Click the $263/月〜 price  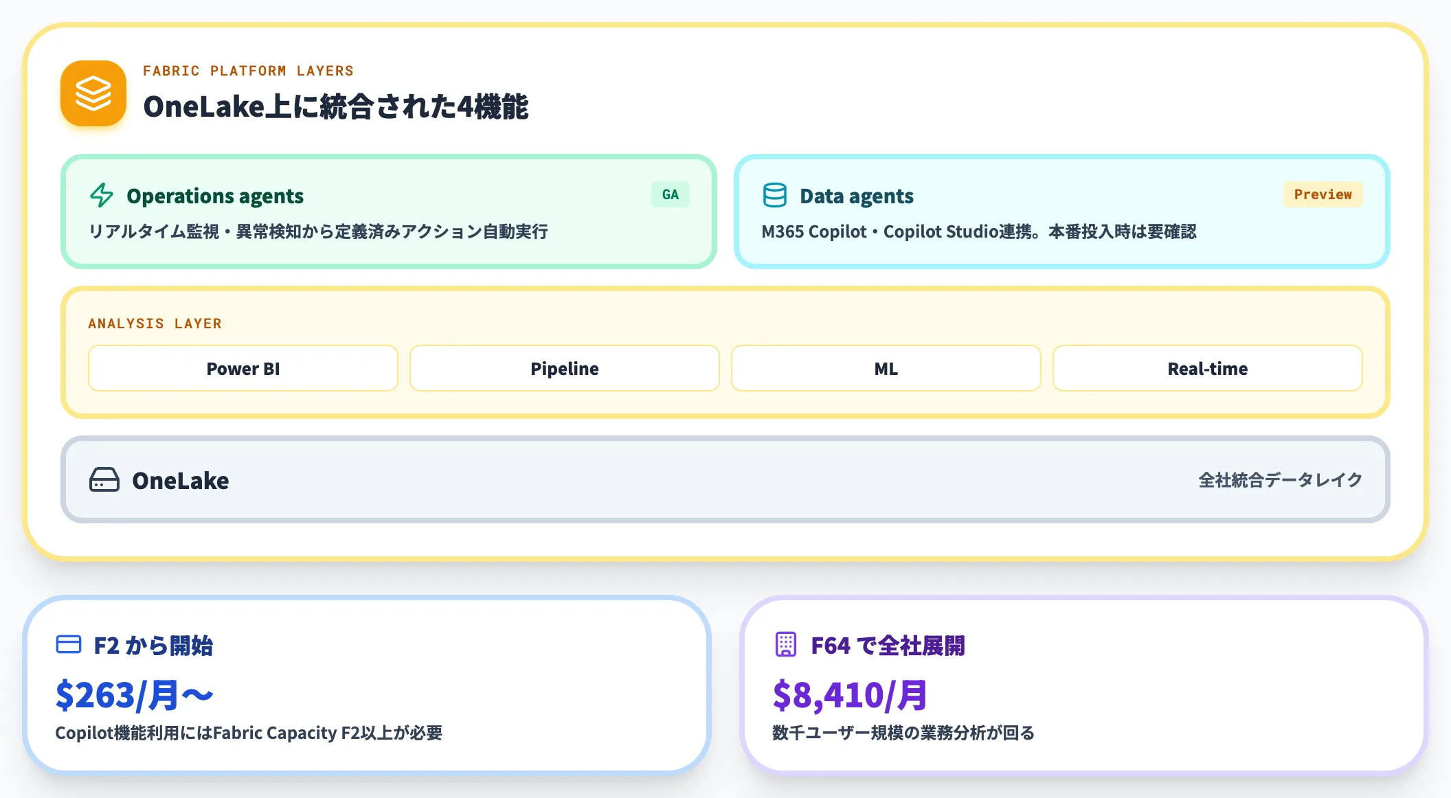pos(135,695)
